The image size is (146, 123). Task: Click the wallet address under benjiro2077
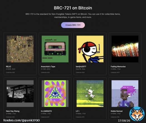tap(80, 69)
